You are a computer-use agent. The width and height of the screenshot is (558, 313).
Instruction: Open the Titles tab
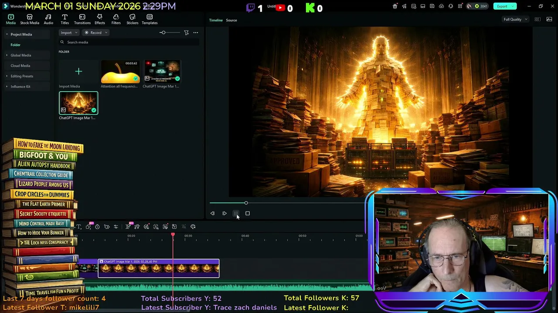coord(65,19)
